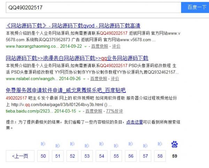The width and height of the screenshot is (209, 168).
Task: Click the paw icon above page 53
Action: (87, 146)
